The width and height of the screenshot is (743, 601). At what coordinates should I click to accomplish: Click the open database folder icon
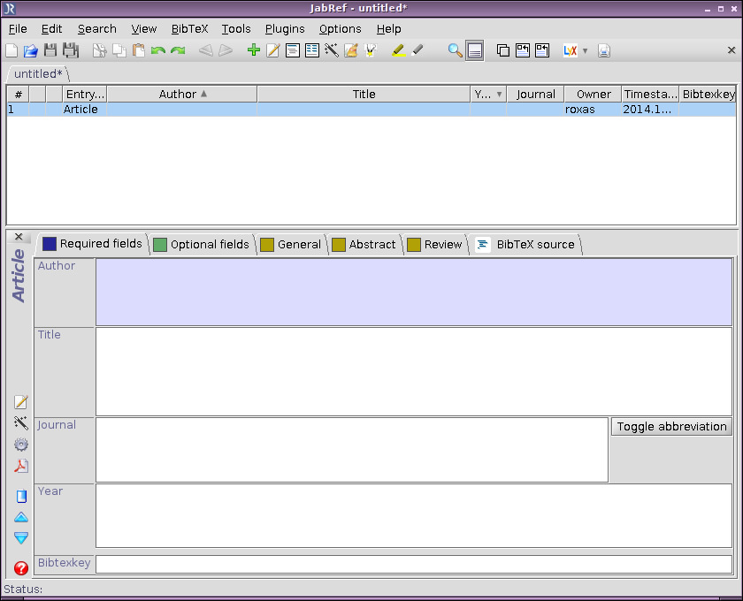[31, 50]
